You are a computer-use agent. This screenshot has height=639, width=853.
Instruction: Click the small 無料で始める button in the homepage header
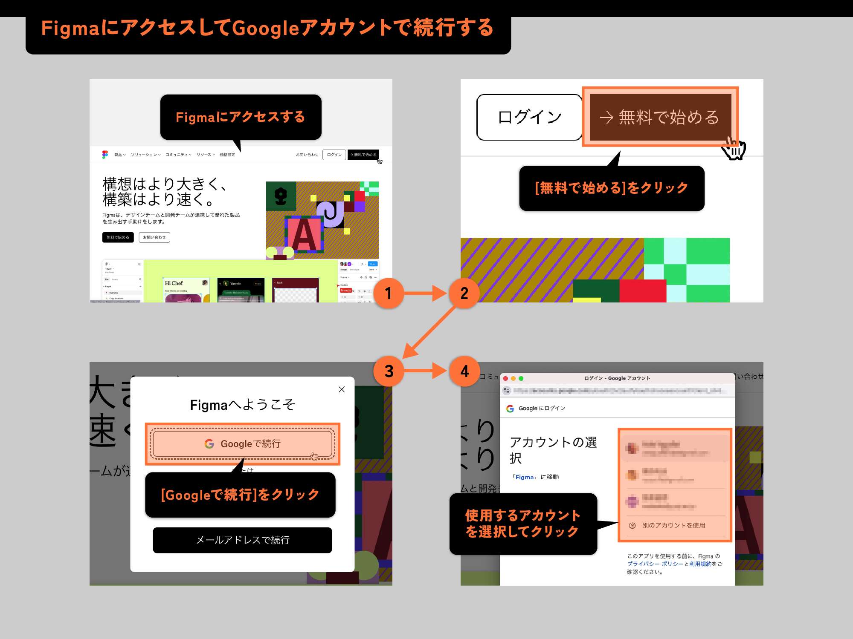click(363, 155)
